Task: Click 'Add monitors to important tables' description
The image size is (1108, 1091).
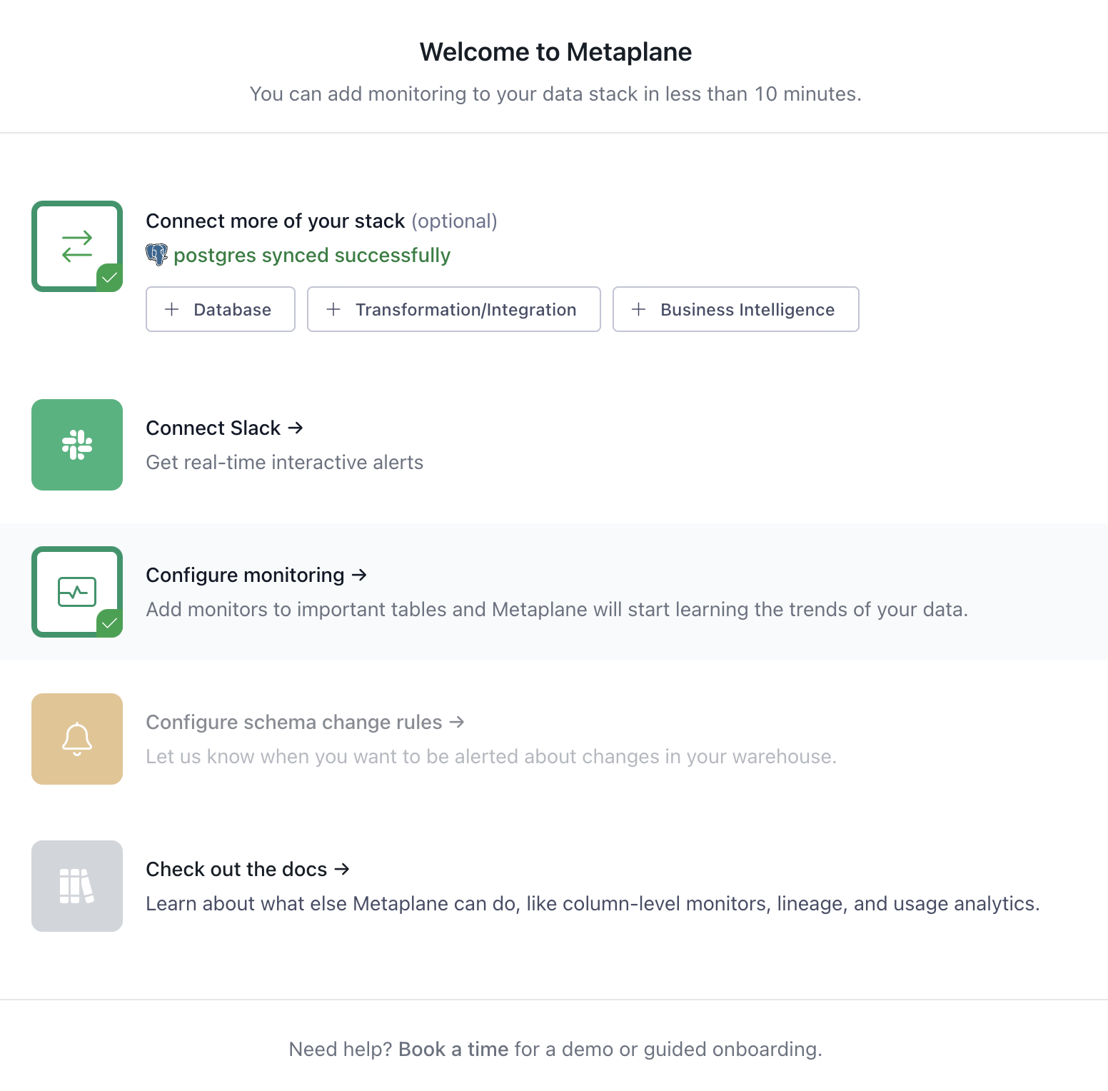Action: (x=557, y=609)
